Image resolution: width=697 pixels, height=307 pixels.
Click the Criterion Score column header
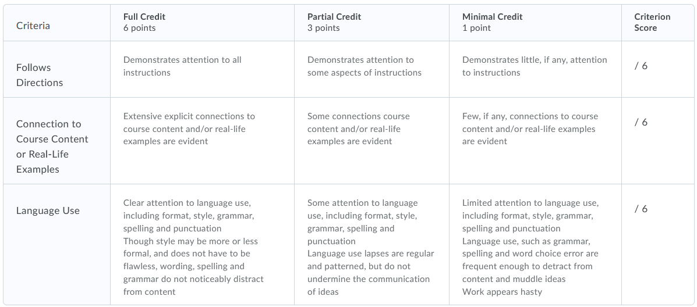pyautogui.click(x=652, y=22)
